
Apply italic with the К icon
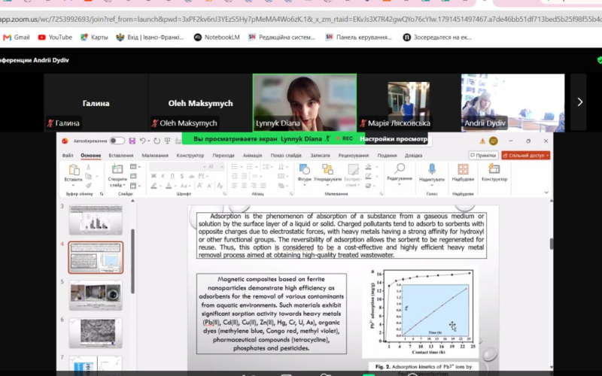[x=163, y=176]
